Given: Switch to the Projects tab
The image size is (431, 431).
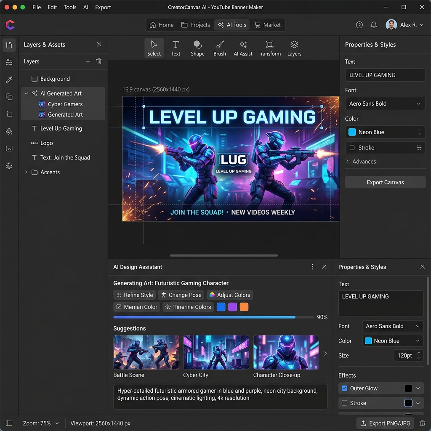Looking at the screenshot, I should tap(195, 25).
